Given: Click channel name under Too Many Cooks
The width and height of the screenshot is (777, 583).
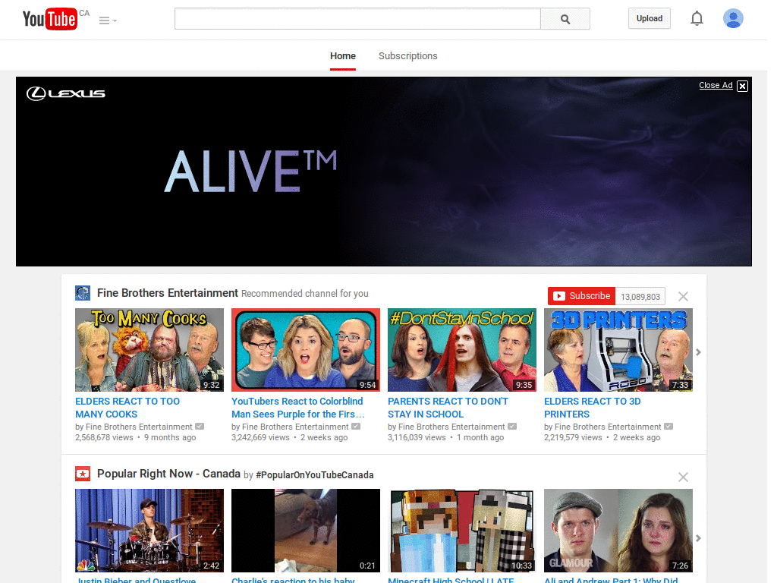Looking at the screenshot, I should [x=139, y=427].
